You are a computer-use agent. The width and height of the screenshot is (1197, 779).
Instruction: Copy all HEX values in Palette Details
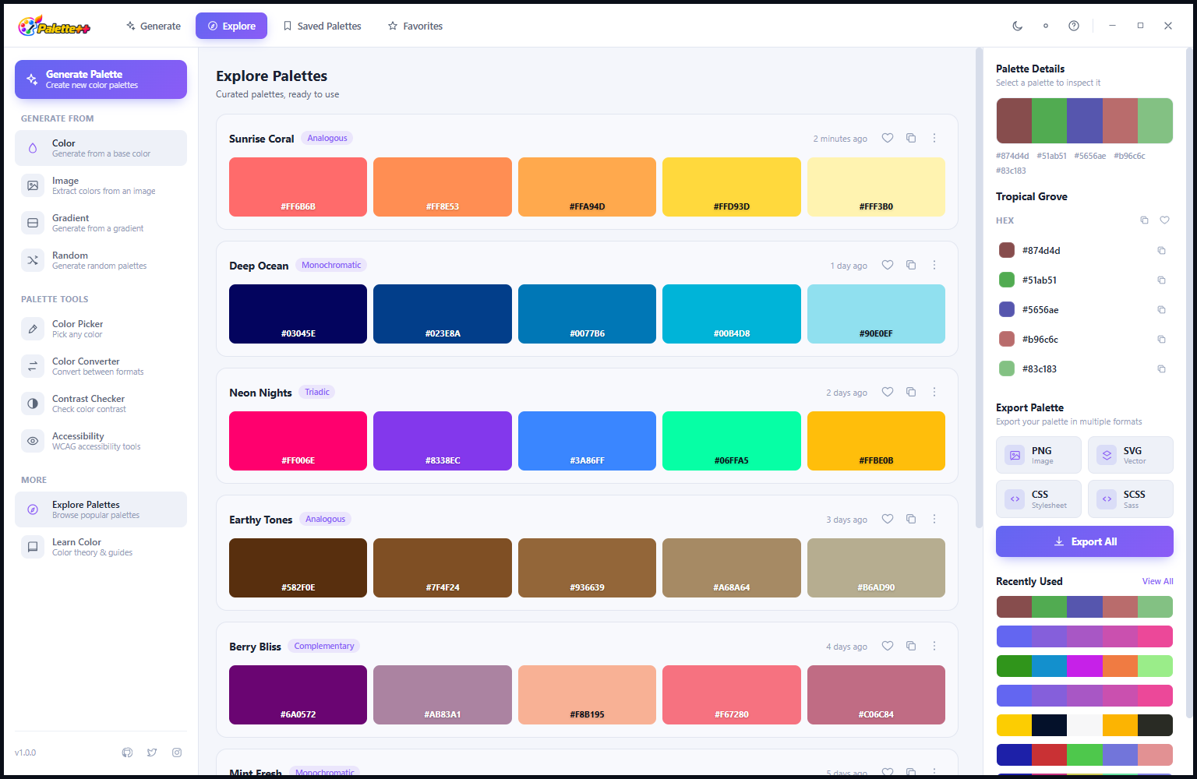(1144, 220)
